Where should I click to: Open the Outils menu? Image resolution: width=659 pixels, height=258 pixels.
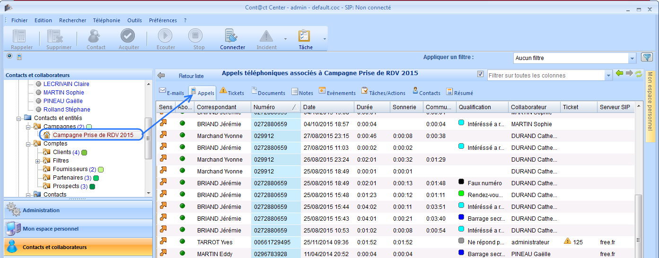click(x=135, y=20)
